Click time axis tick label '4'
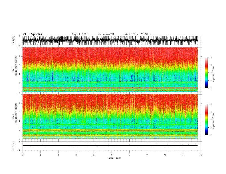The width and height of the screenshot is (226, 174). [94, 155]
